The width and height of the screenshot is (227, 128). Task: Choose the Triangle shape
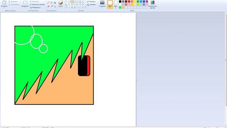point(83,2)
